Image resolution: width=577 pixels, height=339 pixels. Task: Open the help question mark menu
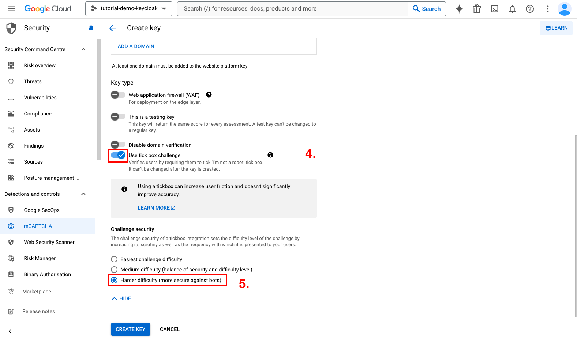[530, 9]
